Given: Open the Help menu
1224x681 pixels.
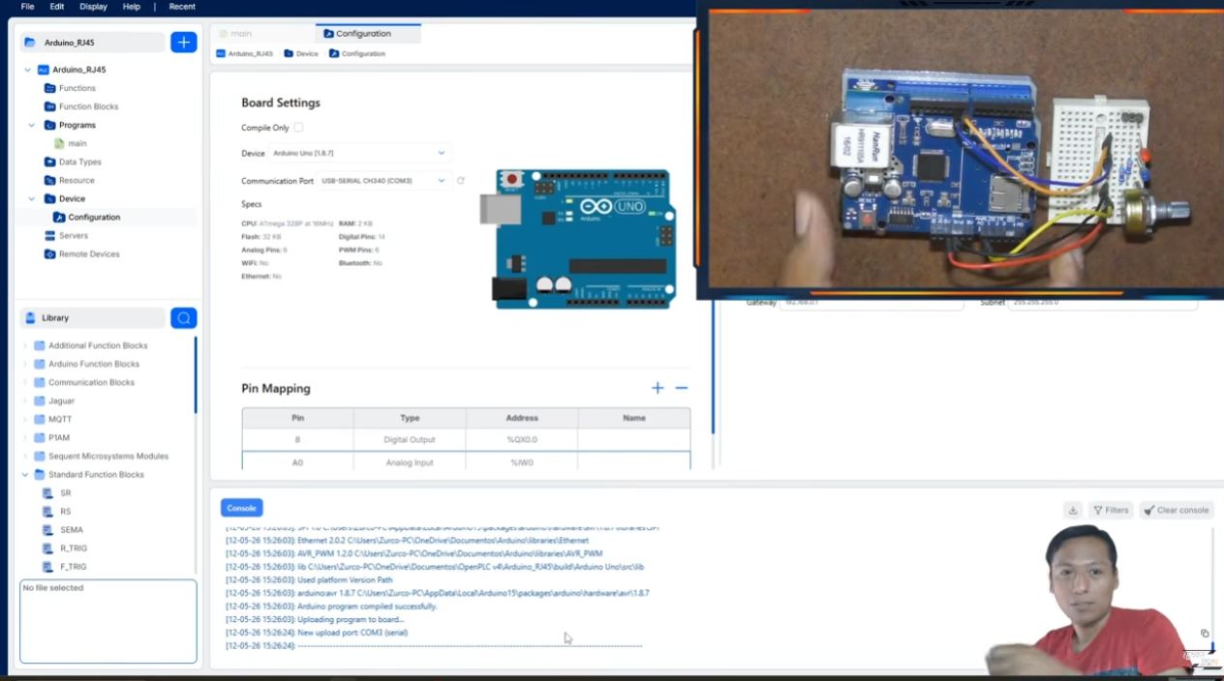Looking at the screenshot, I should point(132,7).
